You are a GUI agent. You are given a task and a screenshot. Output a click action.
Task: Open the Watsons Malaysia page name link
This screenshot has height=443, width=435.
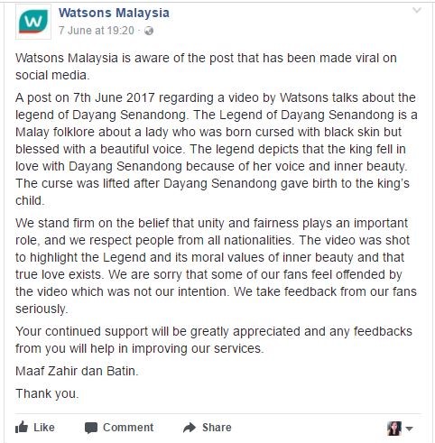coord(114,13)
